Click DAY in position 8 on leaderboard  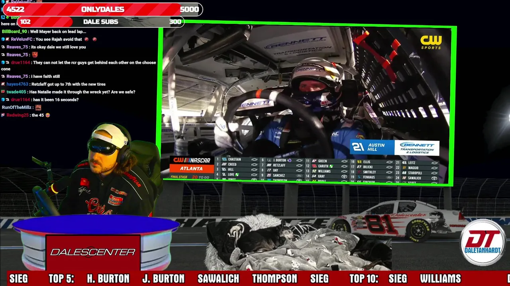276,170
